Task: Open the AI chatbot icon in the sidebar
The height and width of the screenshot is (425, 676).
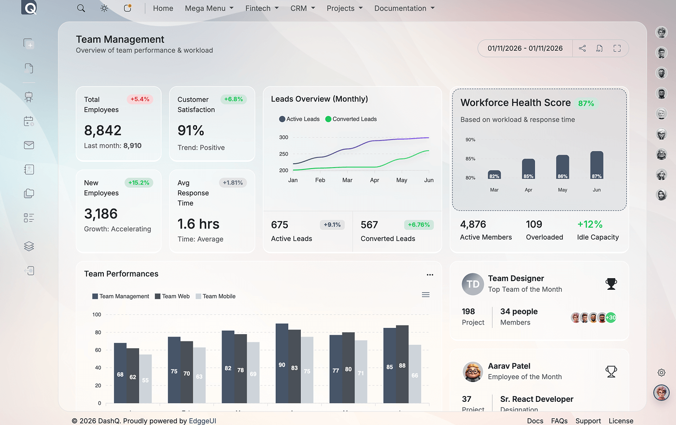Action: tap(28, 97)
